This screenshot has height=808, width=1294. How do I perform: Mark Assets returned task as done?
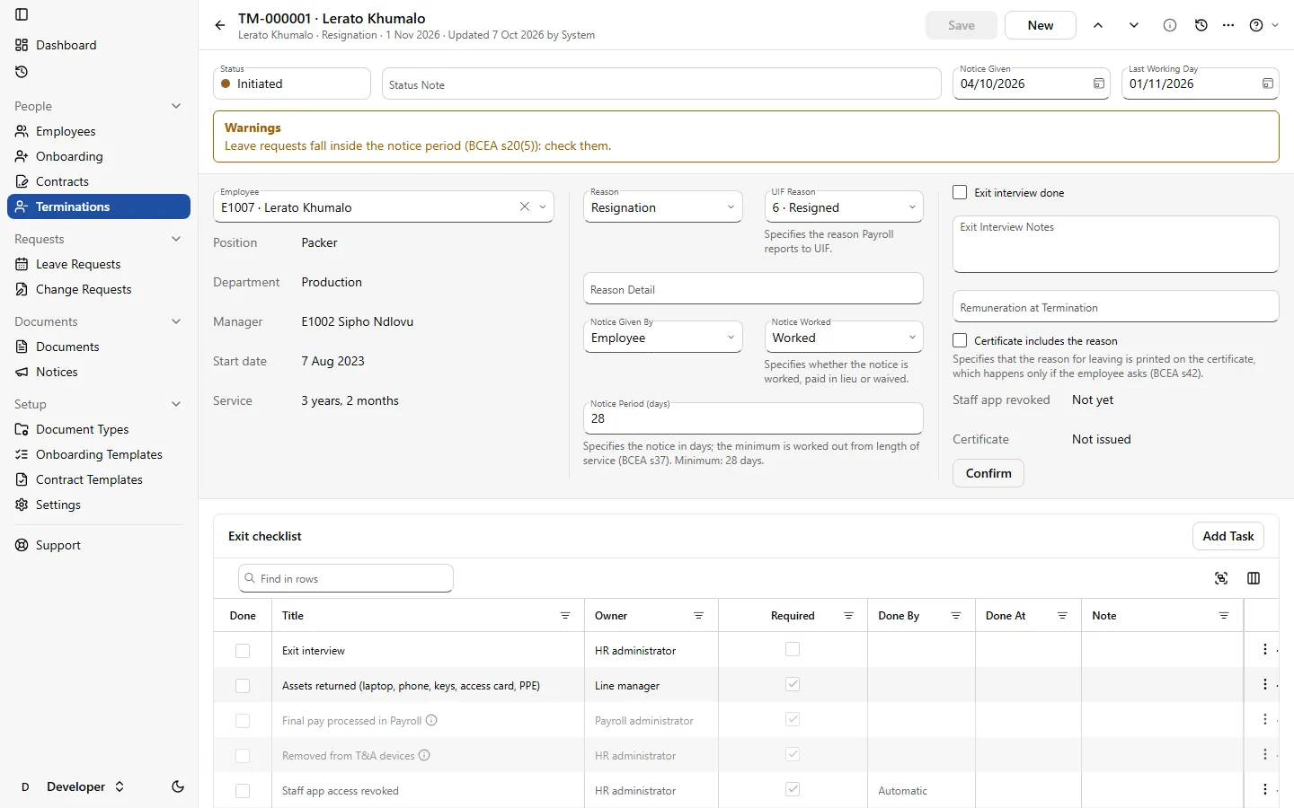tap(243, 686)
